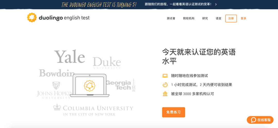Open the 院校机构 menu

[189, 18]
